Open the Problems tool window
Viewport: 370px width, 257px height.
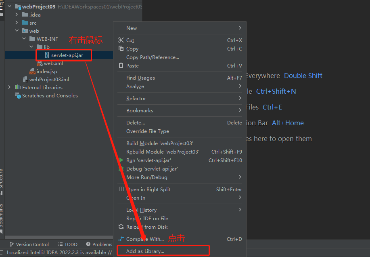click(x=99, y=244)
